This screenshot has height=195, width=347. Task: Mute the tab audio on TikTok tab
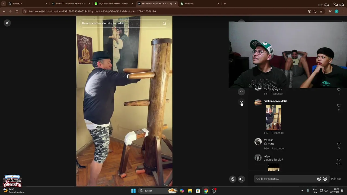point(171,4)
